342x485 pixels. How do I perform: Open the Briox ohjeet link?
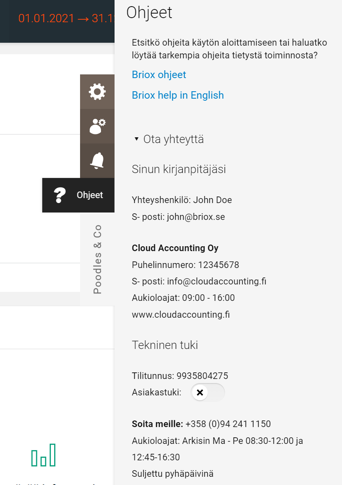click(159, 74)
